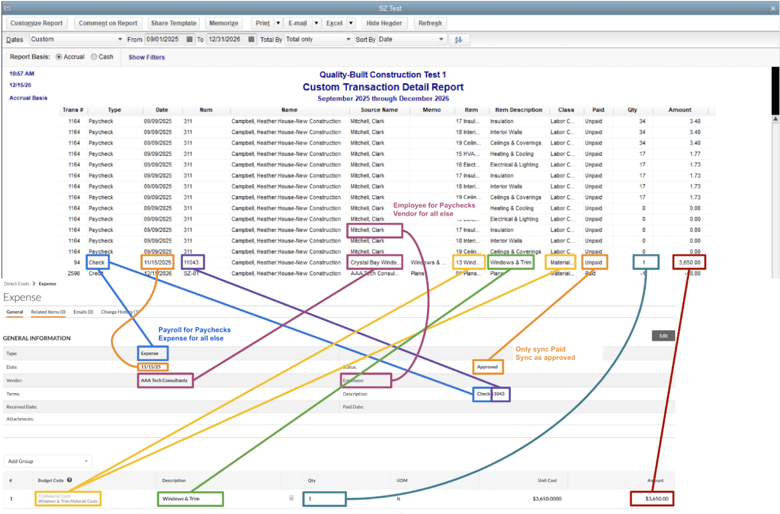Click Comment on Report button
The image size is (780, 514).
pyautogui.click(x=108, y=23)
